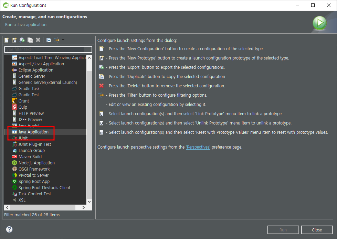
Task: Click the Spring Boot App power icon
Action: tap(14, 182)
